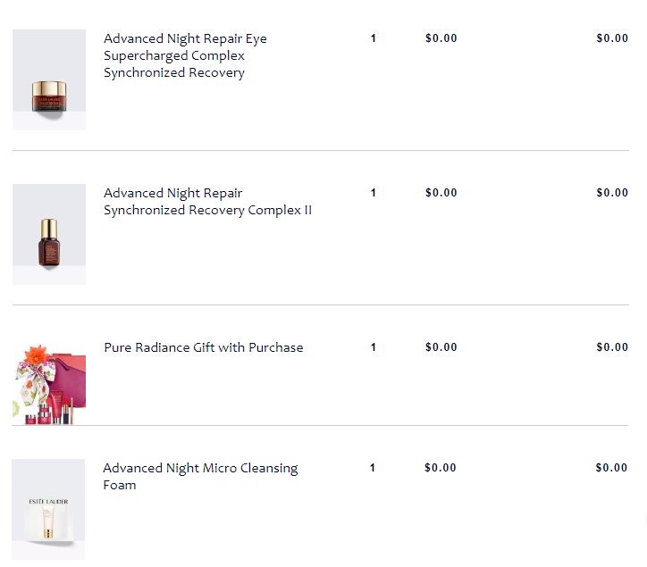Select quantity of Micro Cleansing Foam item

coord(373,468)
